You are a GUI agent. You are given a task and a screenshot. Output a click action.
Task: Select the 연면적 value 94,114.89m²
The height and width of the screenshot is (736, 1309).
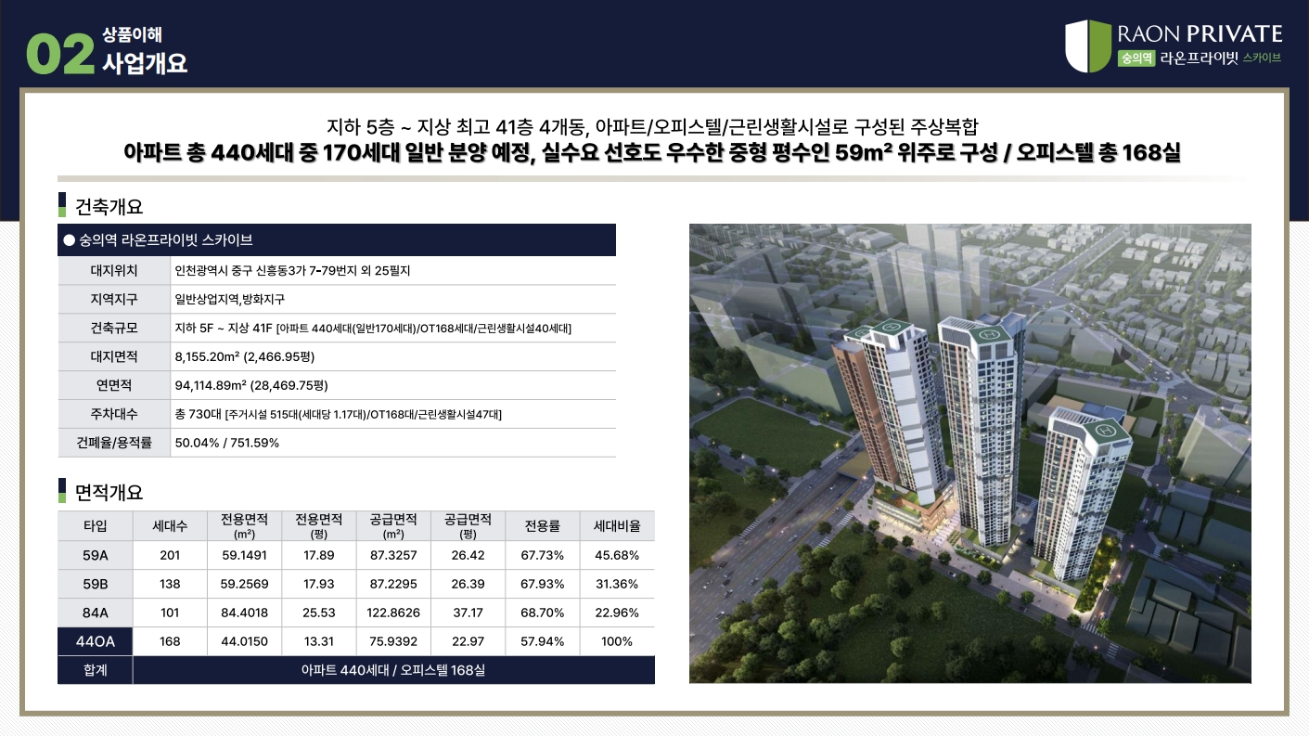click(x=250, y=385)
